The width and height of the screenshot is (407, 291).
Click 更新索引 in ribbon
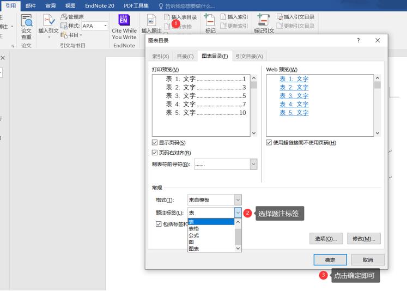pyautogui.click(x=234, y=26)
